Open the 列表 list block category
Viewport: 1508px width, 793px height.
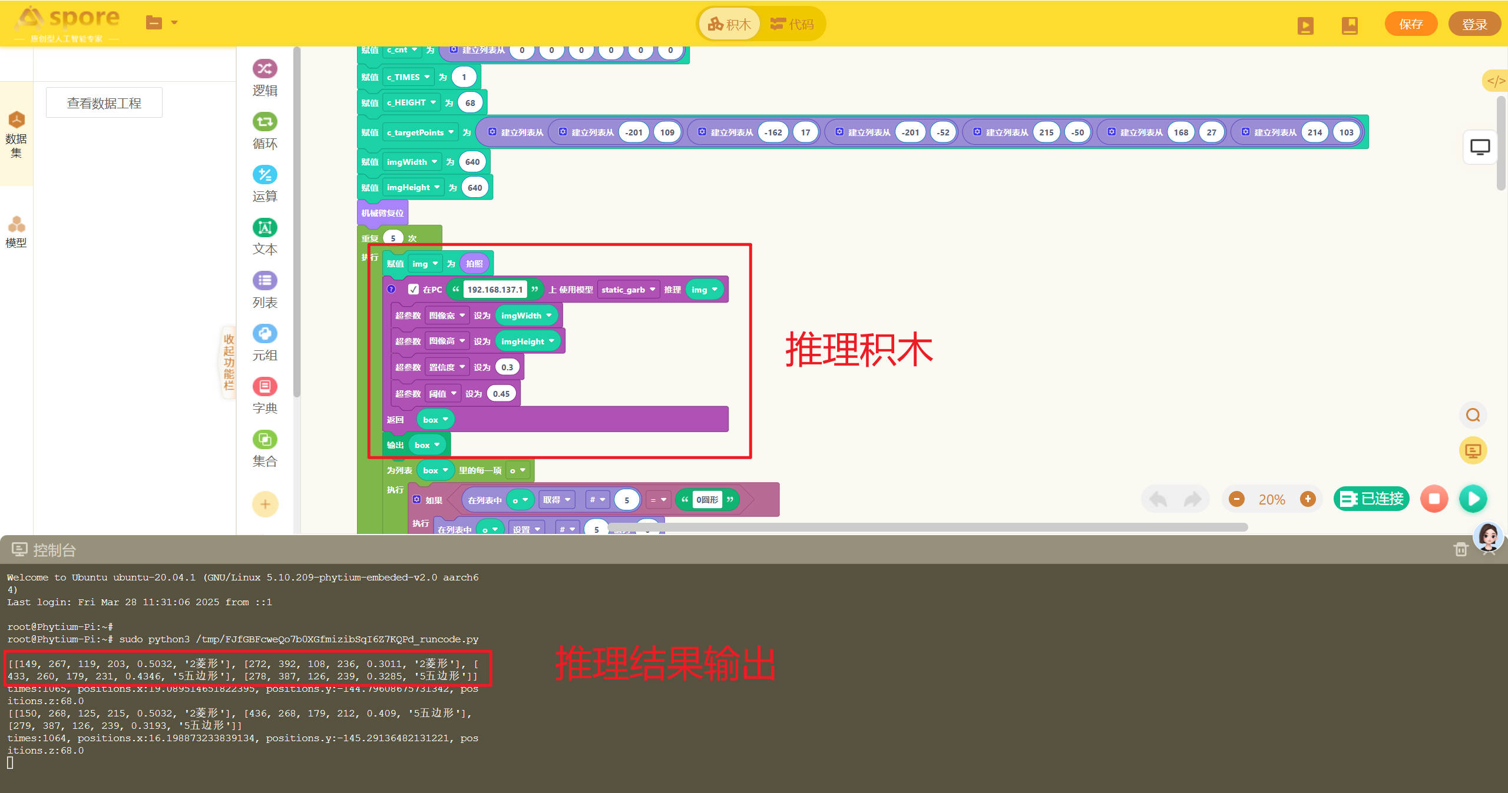click(x=264, y=290)
